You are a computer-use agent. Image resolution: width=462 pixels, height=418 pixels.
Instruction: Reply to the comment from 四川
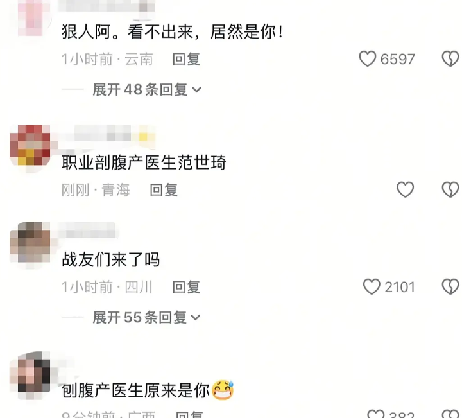[186, 287]
